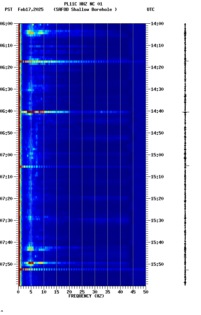Click the SAFOD Shallow Borehole label
Image resolution: width=201 pixels, height=315 pixels.
pos(85,9)
